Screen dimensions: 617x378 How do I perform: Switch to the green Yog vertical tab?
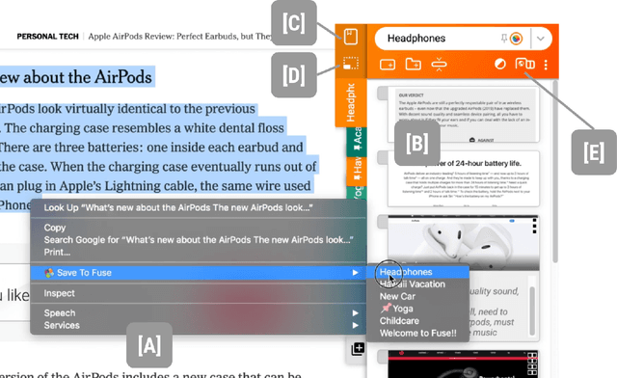pyautogui.click(x=358, y=193)
